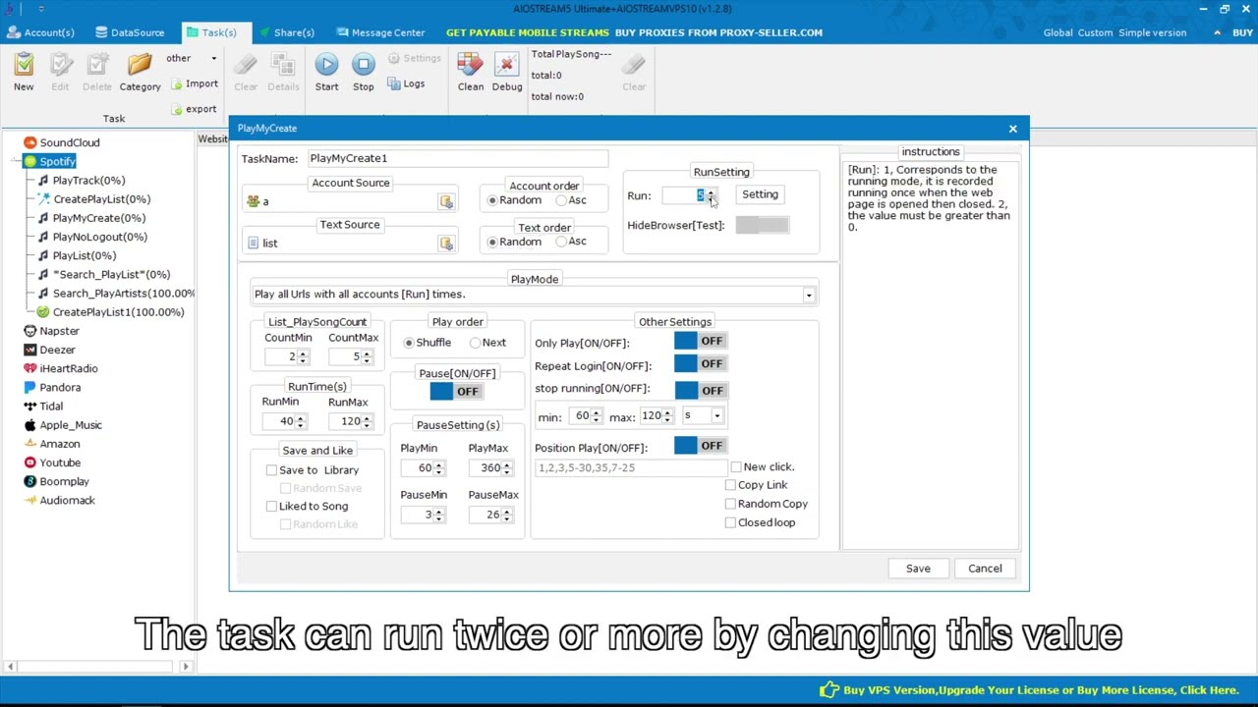Click the Clean toolbar icon

click(x=470, y=66)
